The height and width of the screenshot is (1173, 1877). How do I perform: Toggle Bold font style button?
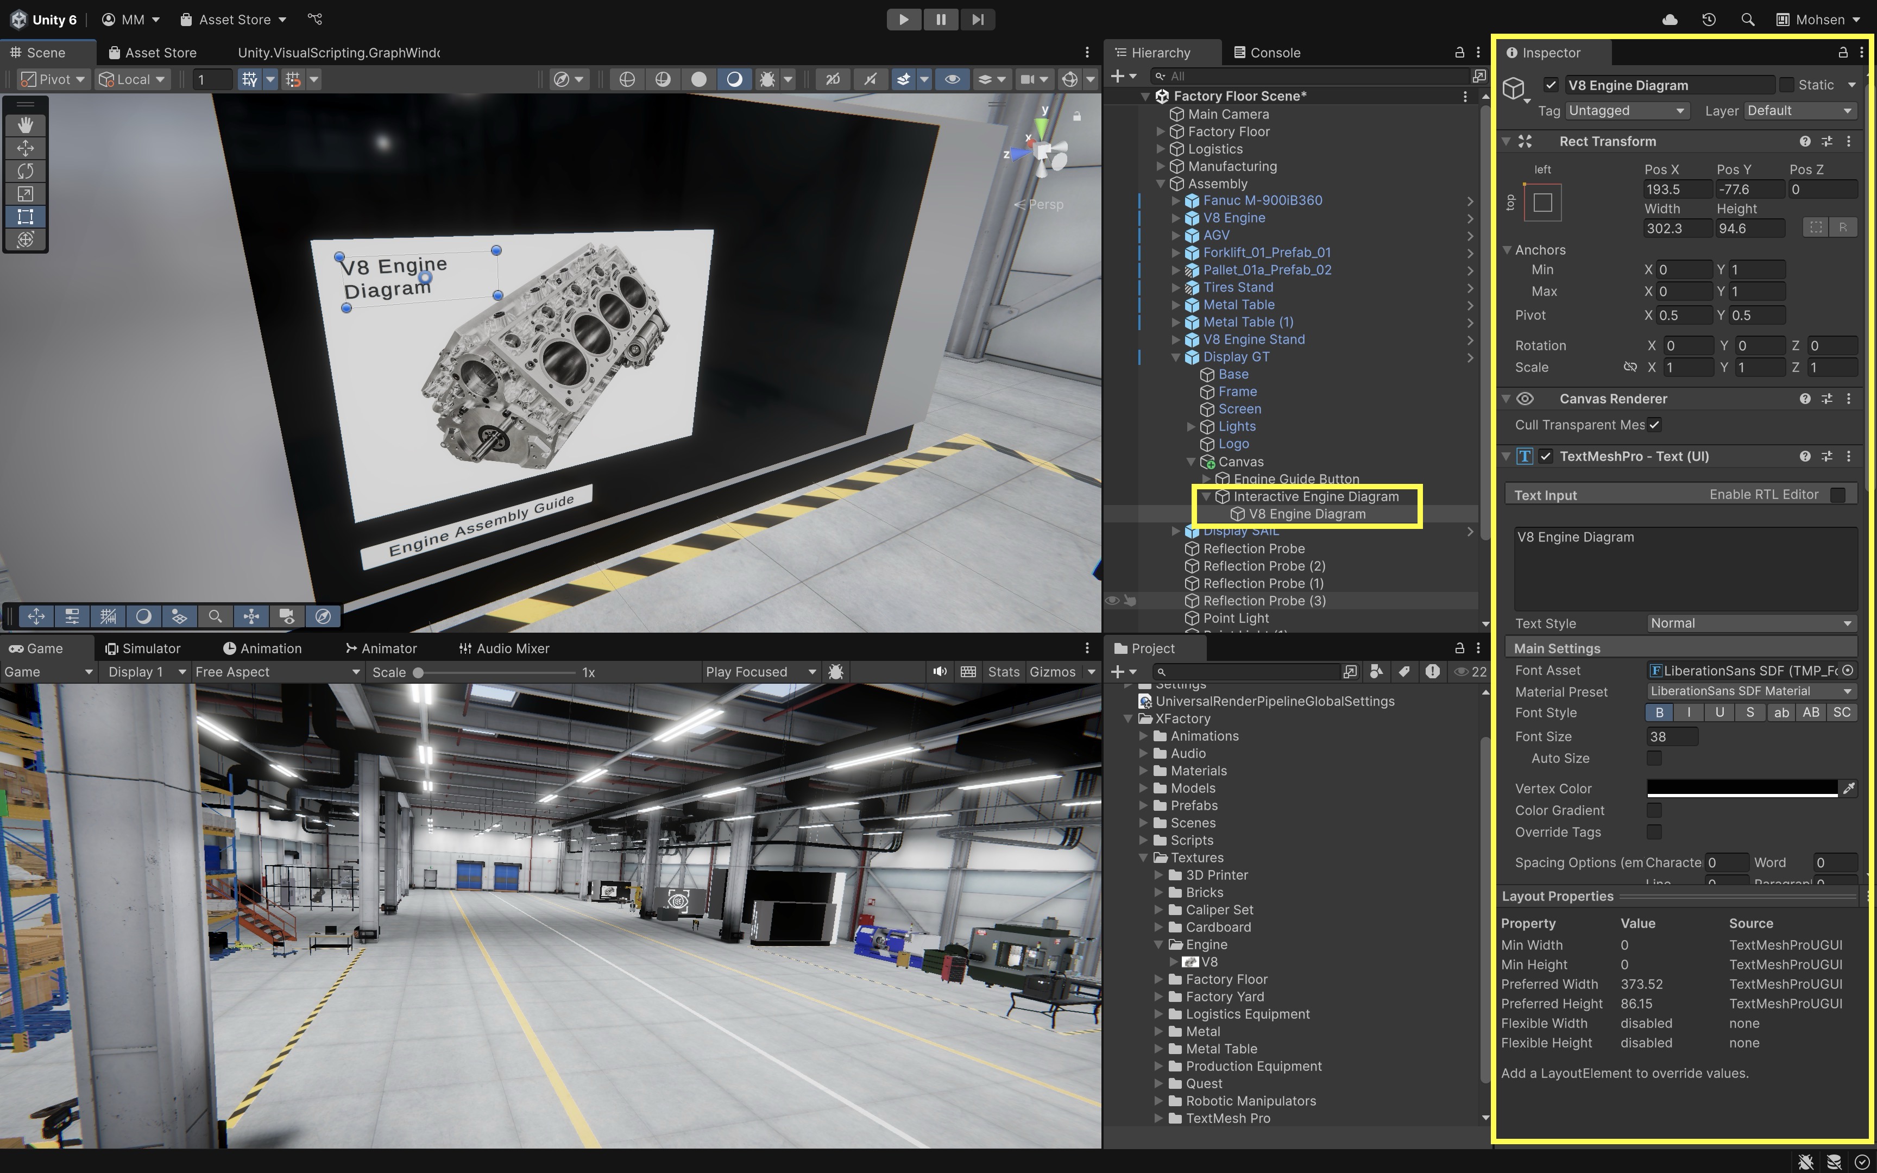(1659, 712)
